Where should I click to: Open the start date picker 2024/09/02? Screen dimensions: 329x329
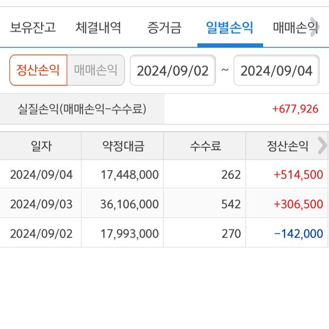point(173,71)
